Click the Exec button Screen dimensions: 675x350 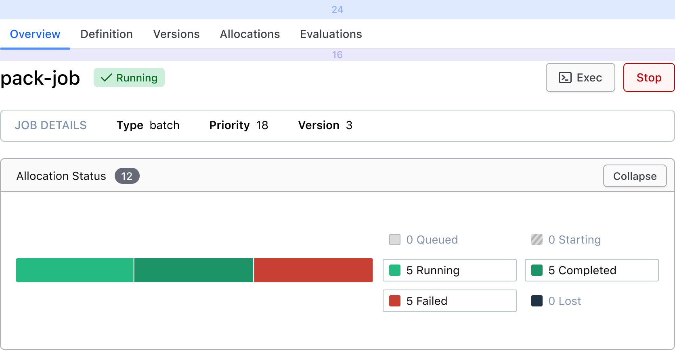click(x=580, y=77)
